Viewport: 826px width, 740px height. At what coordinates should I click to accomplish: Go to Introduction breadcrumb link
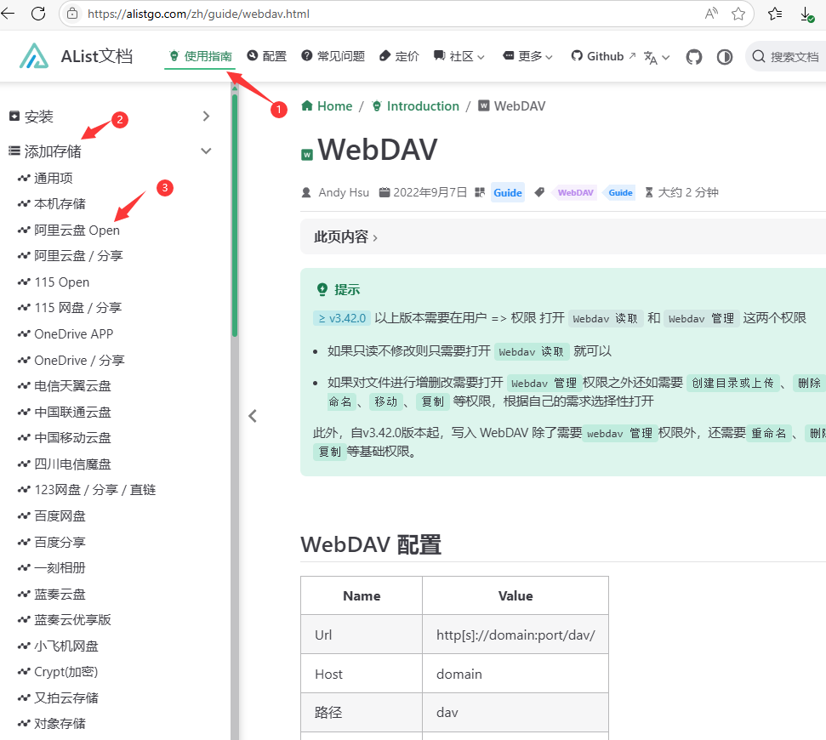(x=415, y=106)
